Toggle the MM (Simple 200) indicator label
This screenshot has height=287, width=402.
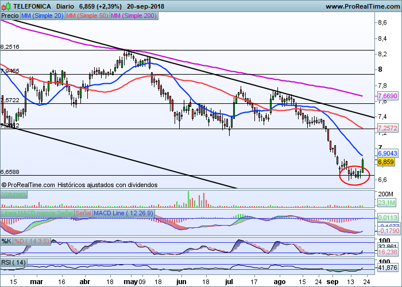click(x=132, y=16)
